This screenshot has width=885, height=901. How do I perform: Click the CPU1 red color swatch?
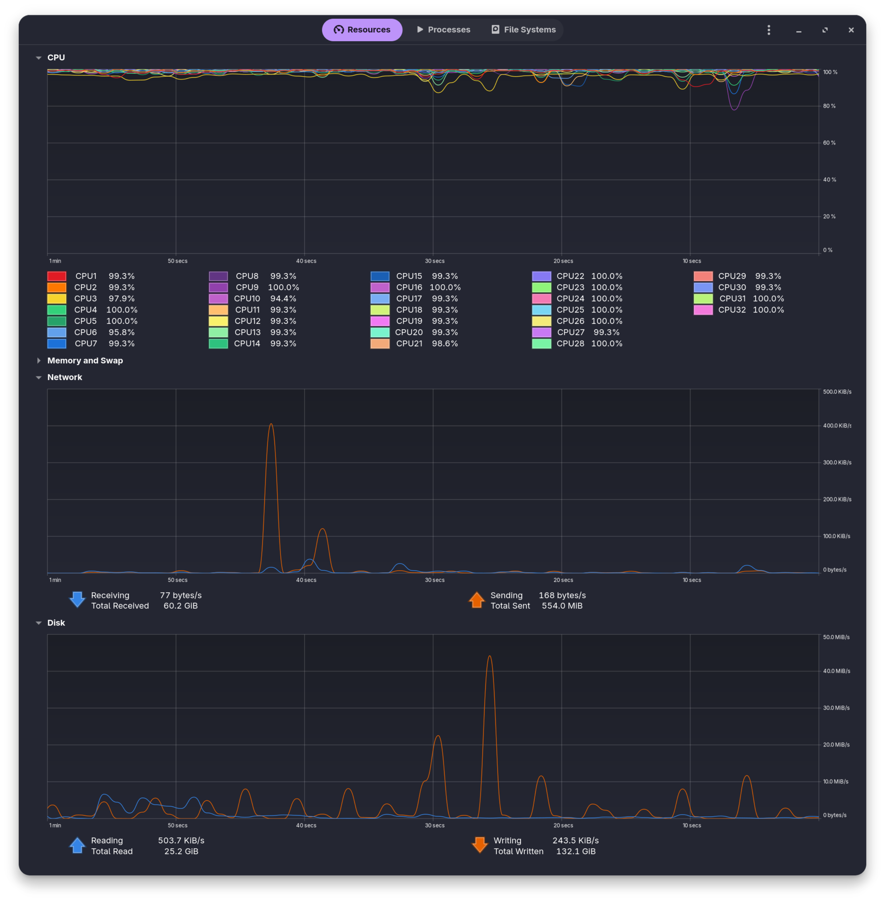point(57,276)
